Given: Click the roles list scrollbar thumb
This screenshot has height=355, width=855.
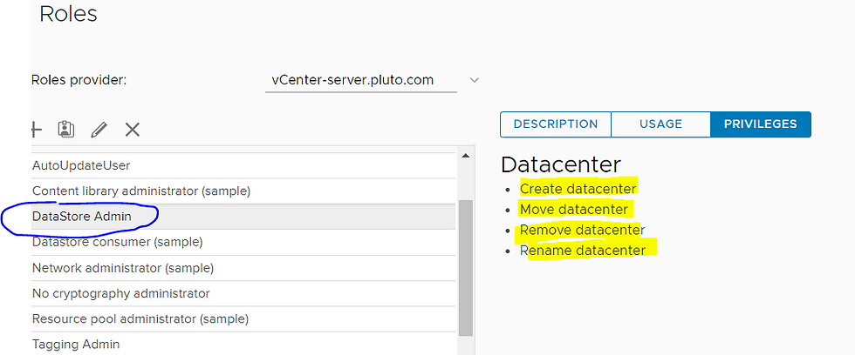Looking at the screenshot, I should (x=465, y=261).
